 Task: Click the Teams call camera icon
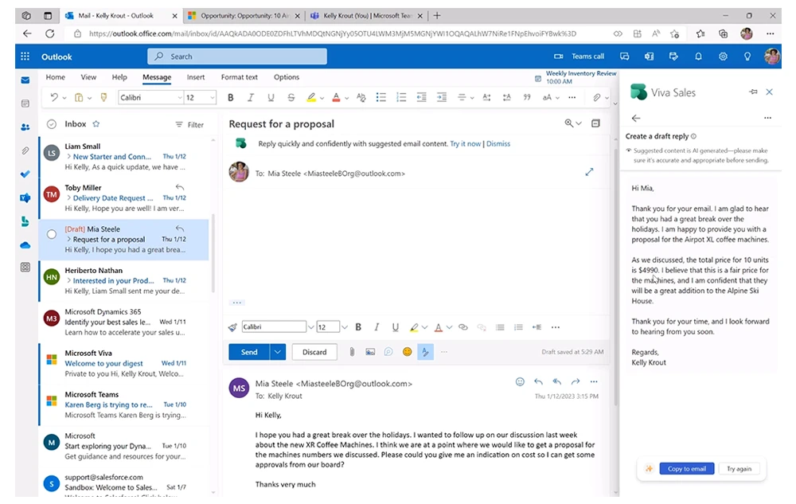(559, 57)
